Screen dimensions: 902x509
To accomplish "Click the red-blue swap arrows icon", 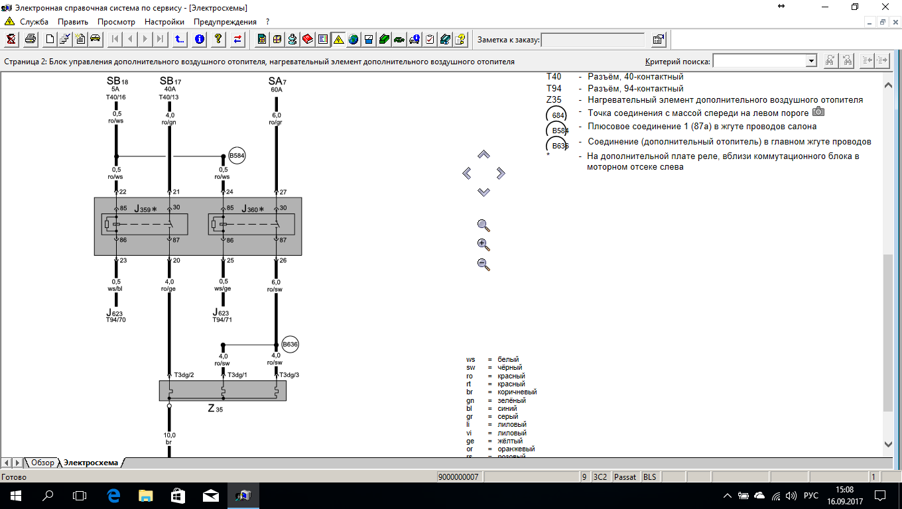I will point(237,39).
